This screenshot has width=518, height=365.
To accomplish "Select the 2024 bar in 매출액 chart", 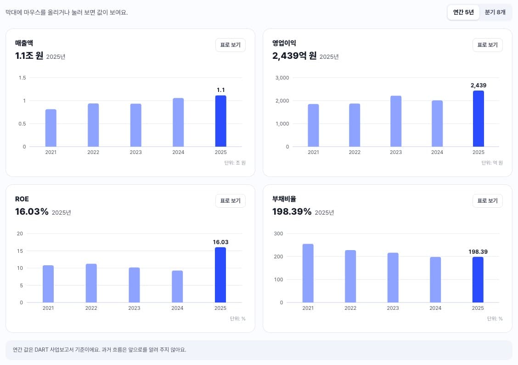I will 178,122.
